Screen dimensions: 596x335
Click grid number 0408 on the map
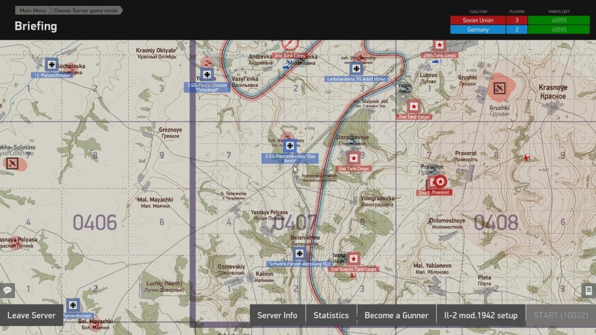pyautogui.click(x=496, y=223)
